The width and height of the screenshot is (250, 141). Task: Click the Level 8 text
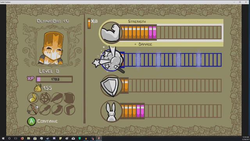click(49, 71)
